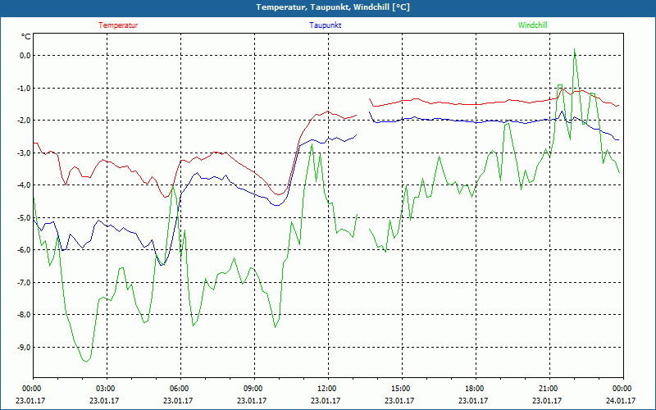Select the blue "Taupunkt" legend label
656x410 pixels.
point(325,25)
